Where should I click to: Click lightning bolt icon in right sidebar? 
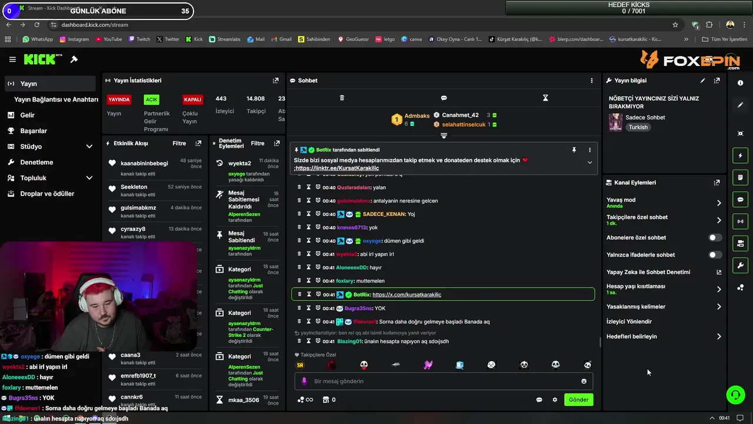pos(740,156)
